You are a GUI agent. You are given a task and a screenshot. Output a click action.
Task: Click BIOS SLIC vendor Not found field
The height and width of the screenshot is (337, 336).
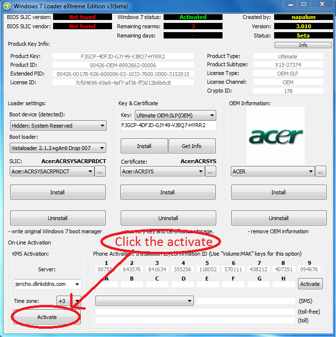[82, 26]
